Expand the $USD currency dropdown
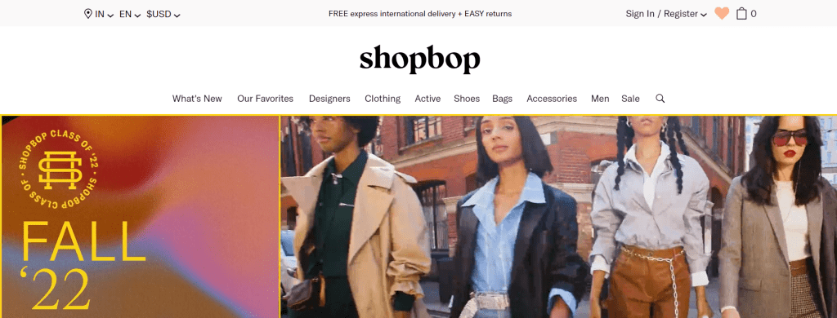The image size is (837, 318). (x=163, y=15)
